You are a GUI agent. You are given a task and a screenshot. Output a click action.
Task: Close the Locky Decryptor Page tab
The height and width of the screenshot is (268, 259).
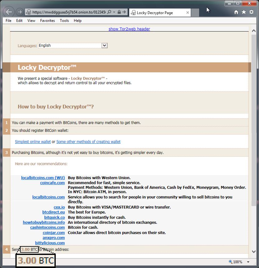point(188,12)
